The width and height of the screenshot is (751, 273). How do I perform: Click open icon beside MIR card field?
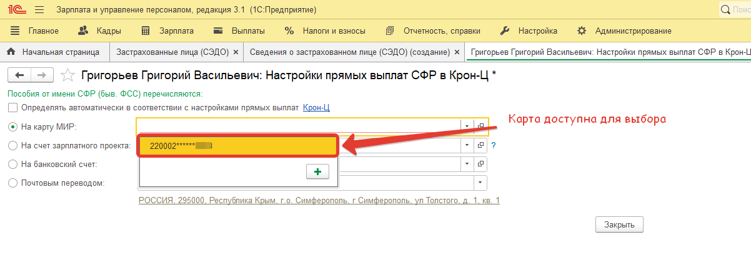pyautogui.click(x=480, y=126)
